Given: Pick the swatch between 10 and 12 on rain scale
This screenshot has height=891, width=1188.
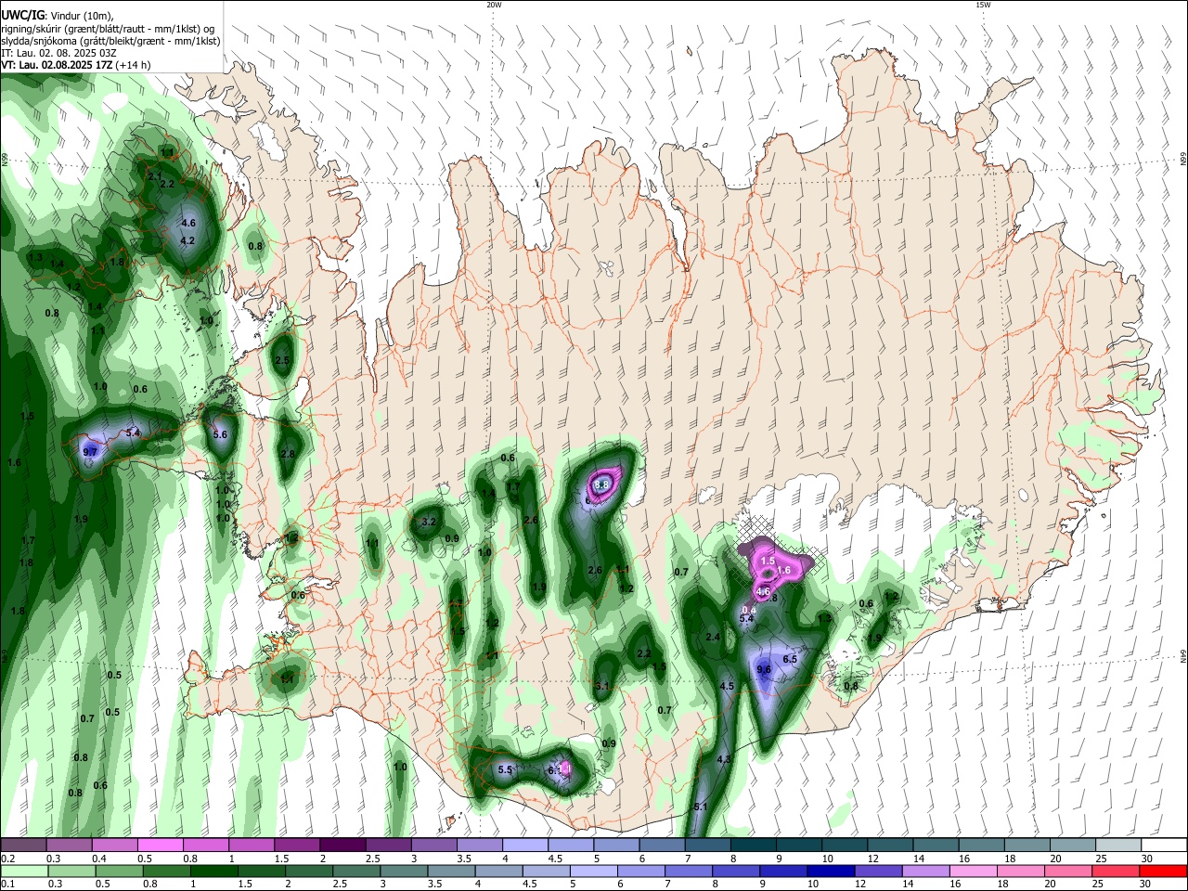Looking at the screenshot, I should 877,871.
